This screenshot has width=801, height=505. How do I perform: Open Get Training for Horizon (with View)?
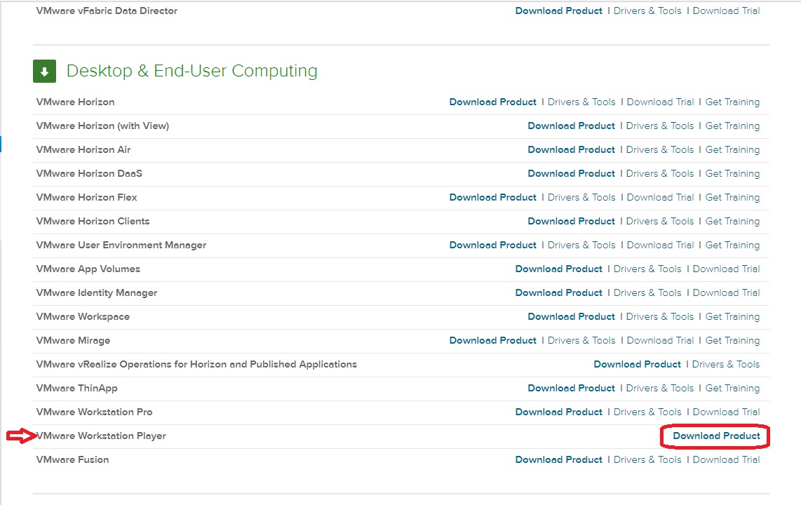click(x=732, y=126)
